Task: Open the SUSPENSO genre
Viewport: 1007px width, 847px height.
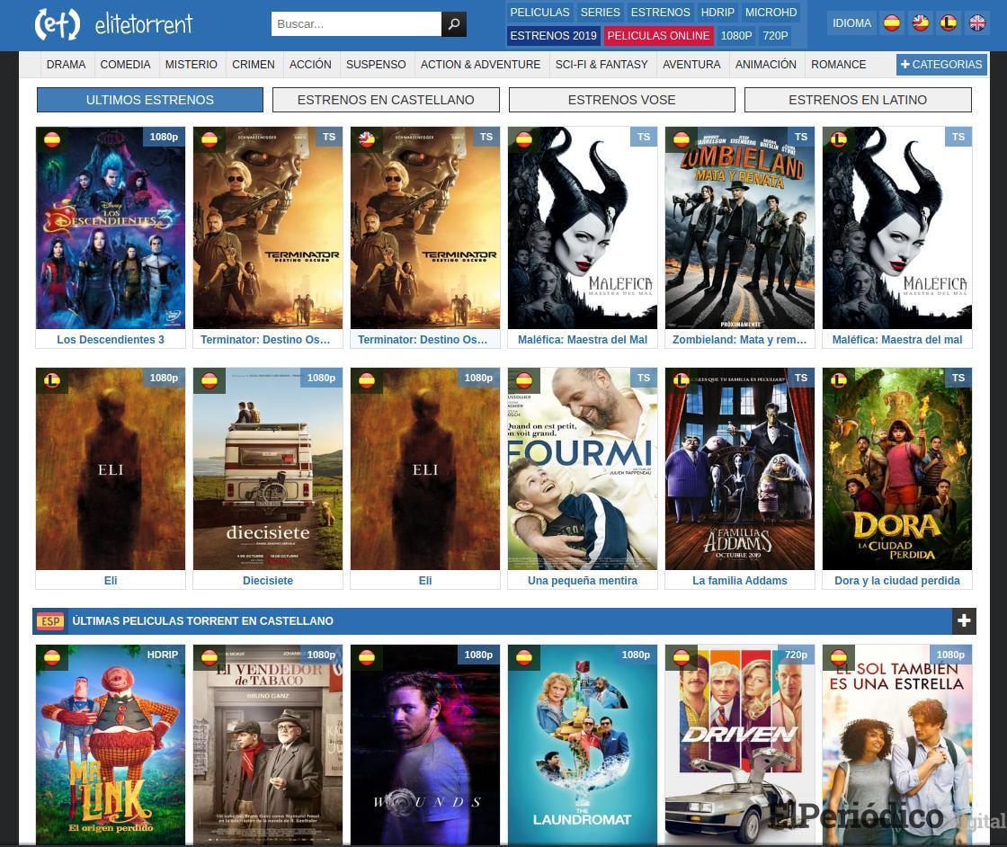Action: tap(376, 64)
